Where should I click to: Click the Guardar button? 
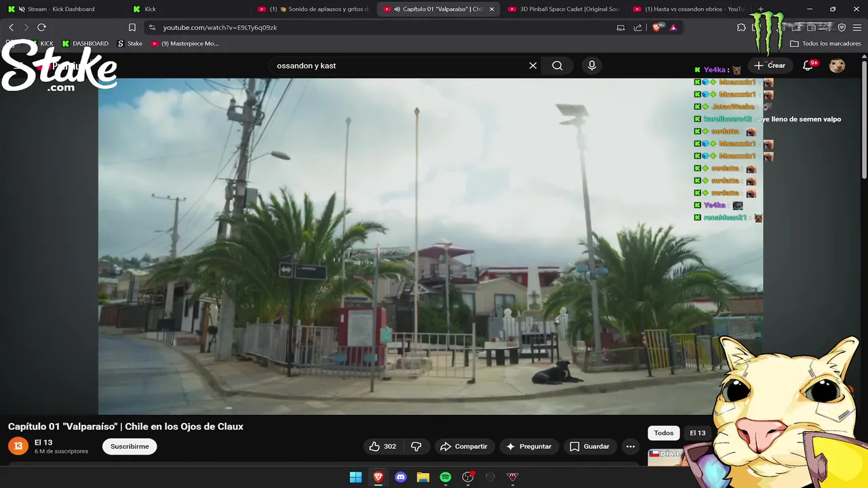(589, 446)
